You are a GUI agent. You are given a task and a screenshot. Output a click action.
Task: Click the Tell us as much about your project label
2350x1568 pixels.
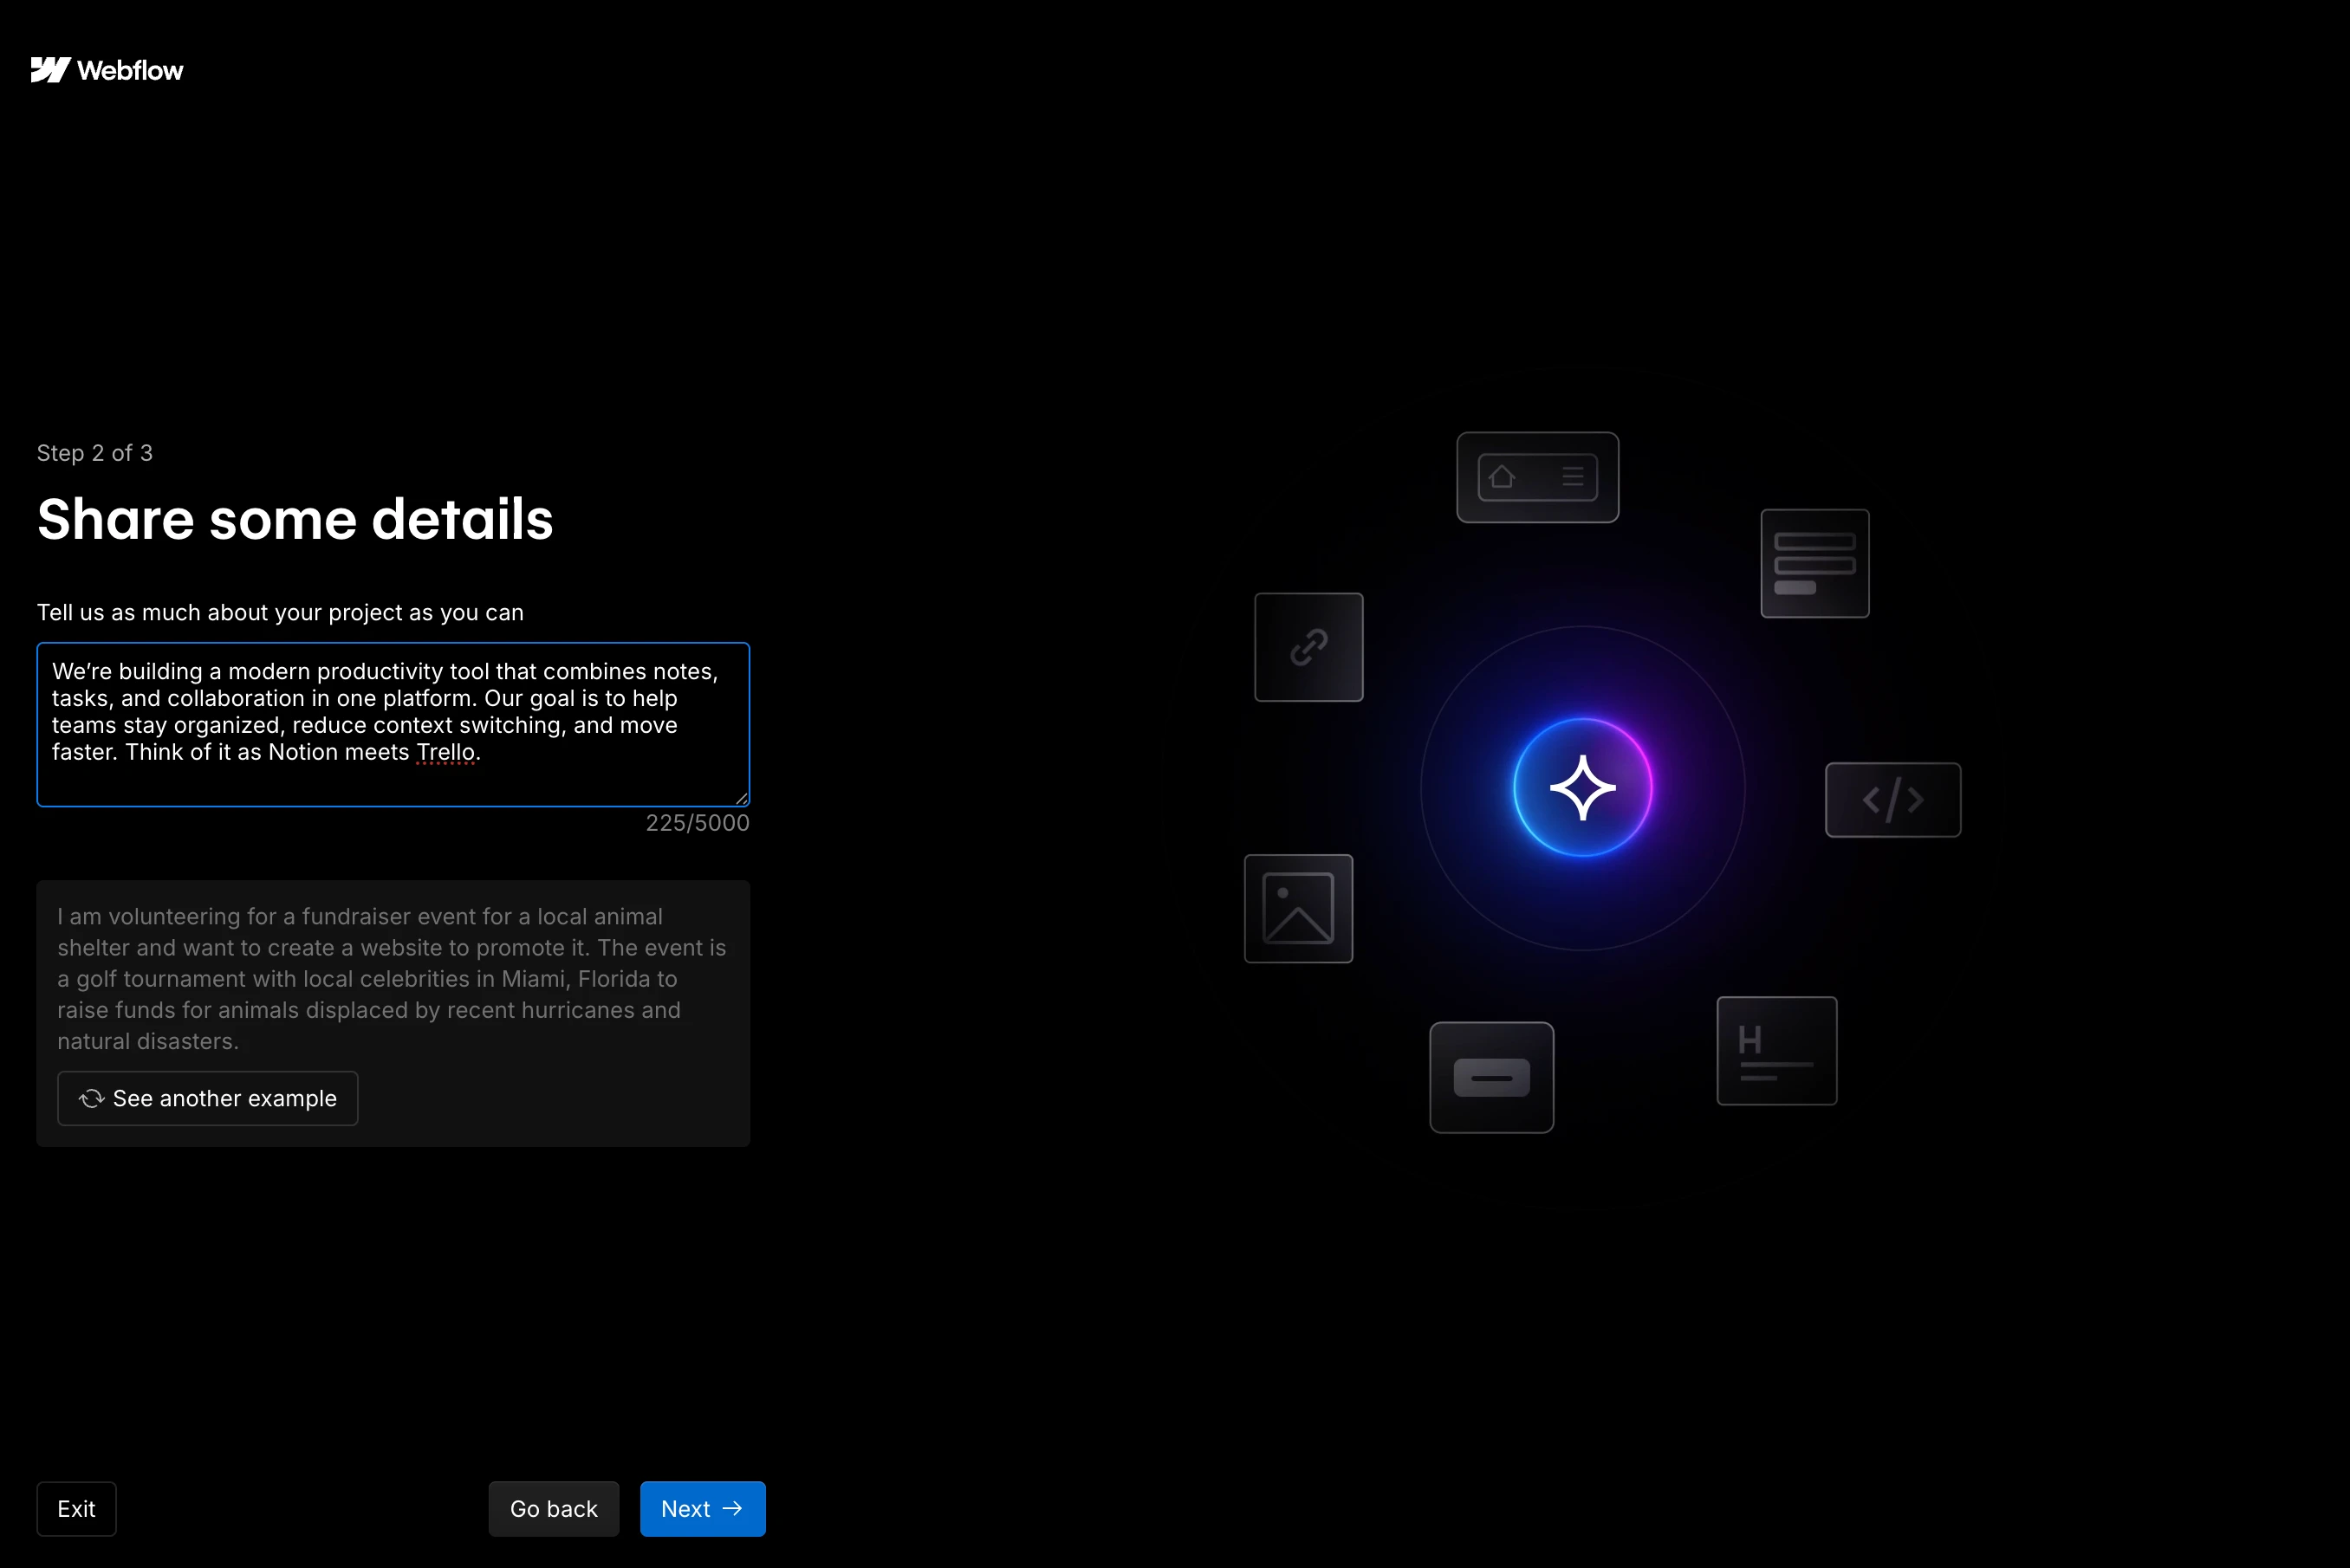[280, 612]
